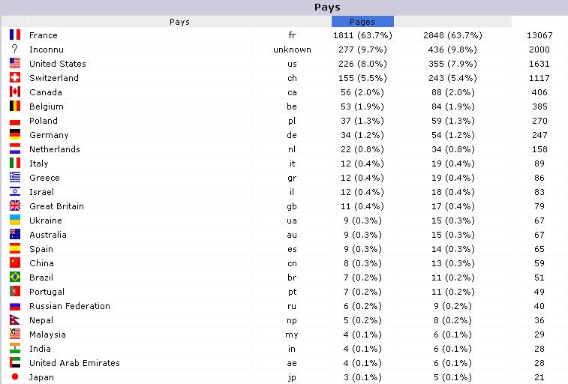Click the Canada maple leaf flag
This screenshot has width=568, height=384.
pyautogui.click(x=15, y=92)
